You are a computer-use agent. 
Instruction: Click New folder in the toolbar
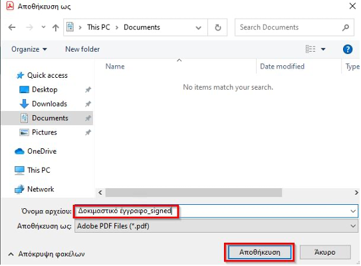click(82, 49)
